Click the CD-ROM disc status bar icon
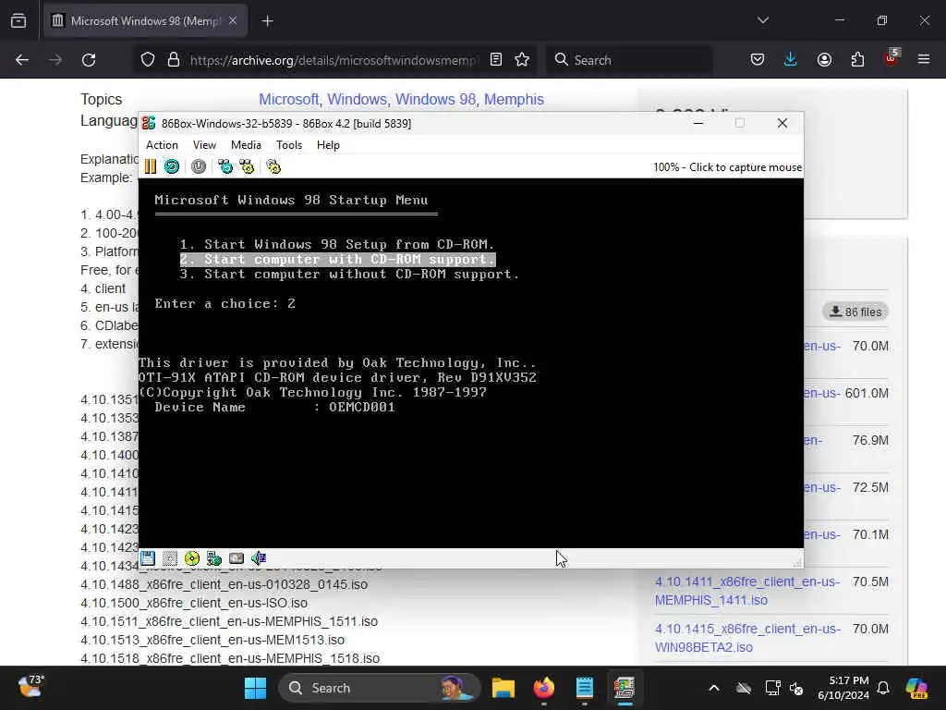Image resolution: width=946 pixels, height=710 pixels. 192,558
